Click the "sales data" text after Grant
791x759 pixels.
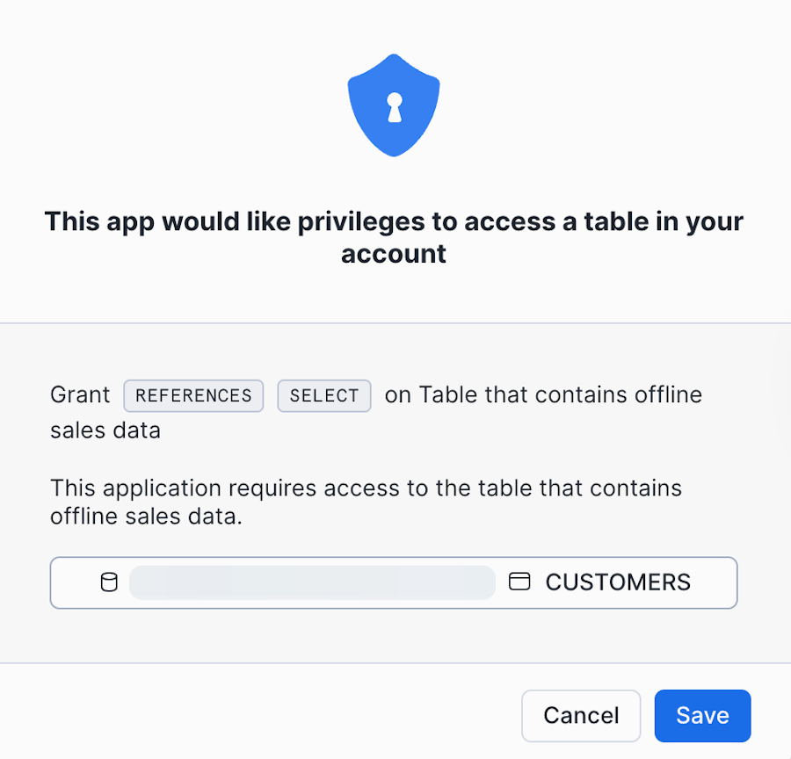click(105, 430)
